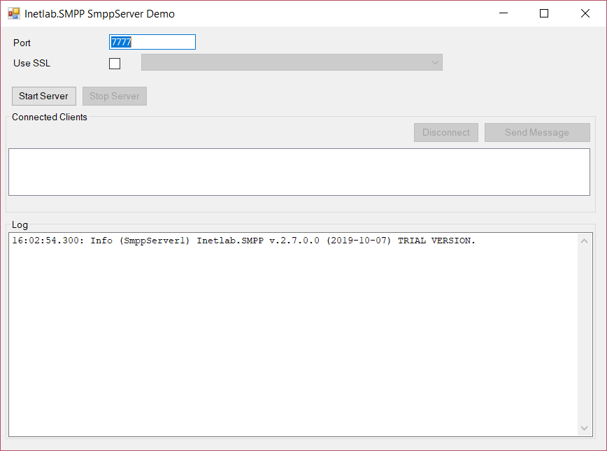Click the Start Server button
The height and width of the screenshot is (451, 607).
click(44, 96)
